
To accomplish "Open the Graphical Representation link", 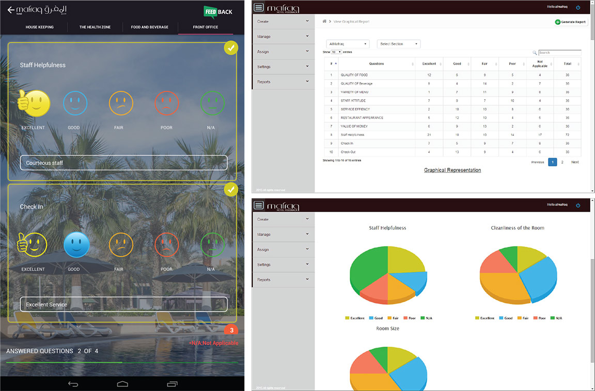I will pyautogui.click(x=452, y=170).
